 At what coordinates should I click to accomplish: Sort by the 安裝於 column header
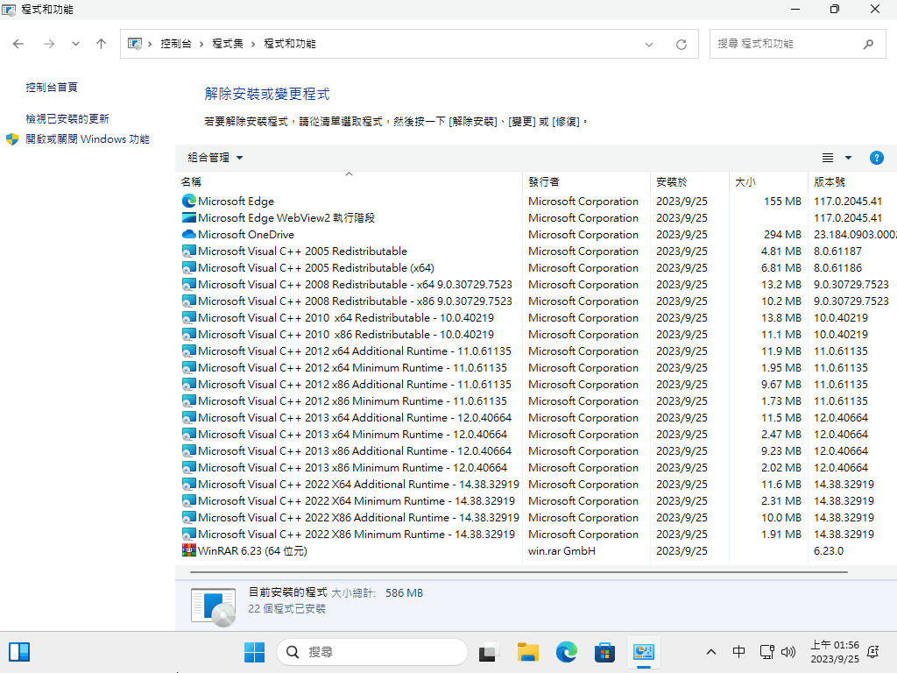click(x=690, y=182)
